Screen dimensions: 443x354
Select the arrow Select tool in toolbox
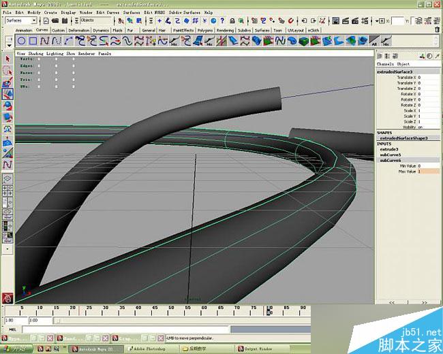tap(7, 58)
